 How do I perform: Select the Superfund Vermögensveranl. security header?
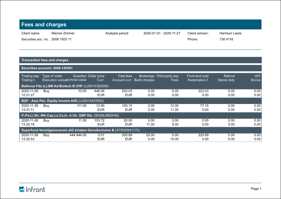pos(81,130)
